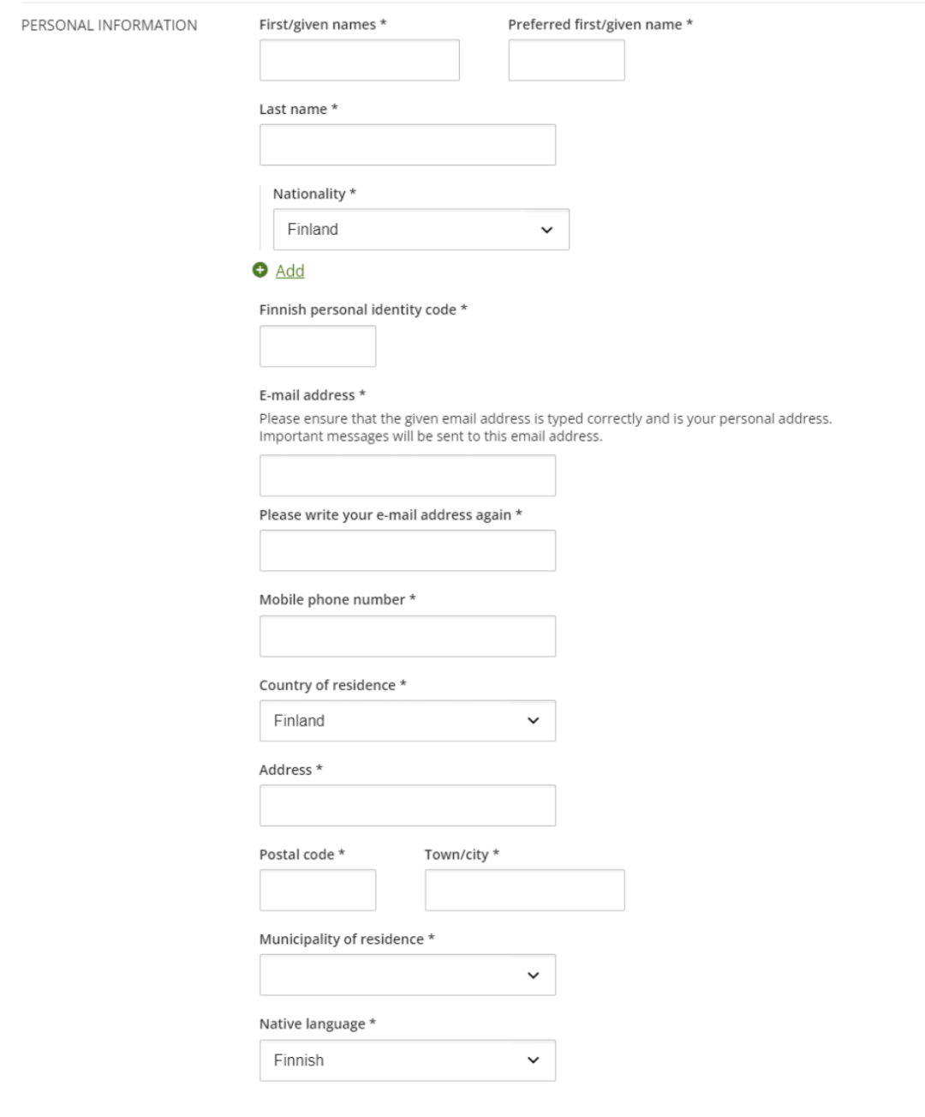Click the Add nationality link
Screen dimensions: 925x1117
tap(289, 271)
